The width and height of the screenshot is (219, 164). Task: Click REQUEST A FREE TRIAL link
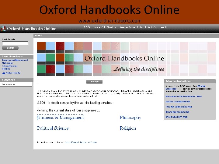click(176, 117)
